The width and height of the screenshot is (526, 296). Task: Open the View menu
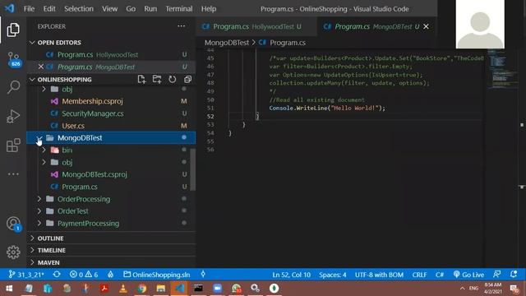click(109, 9)
